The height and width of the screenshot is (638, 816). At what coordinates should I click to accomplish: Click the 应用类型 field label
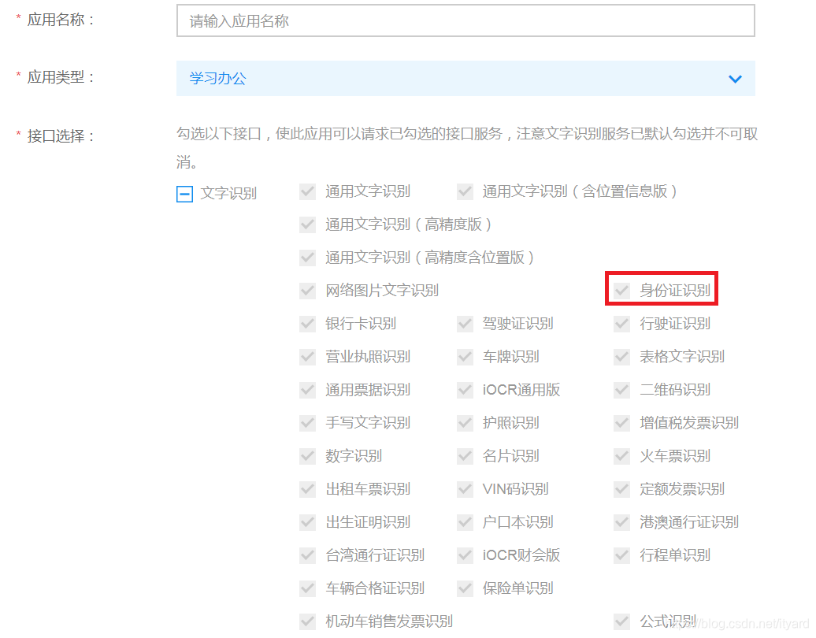pyautogui.click(x=60, y=77)
